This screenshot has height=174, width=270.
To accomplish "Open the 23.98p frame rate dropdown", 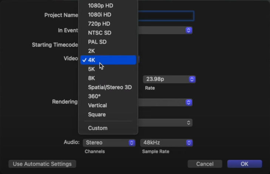I will coord(169,79).
